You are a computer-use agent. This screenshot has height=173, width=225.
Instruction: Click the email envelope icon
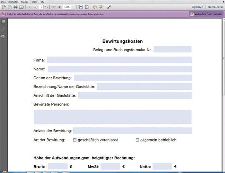coord(21,7)
